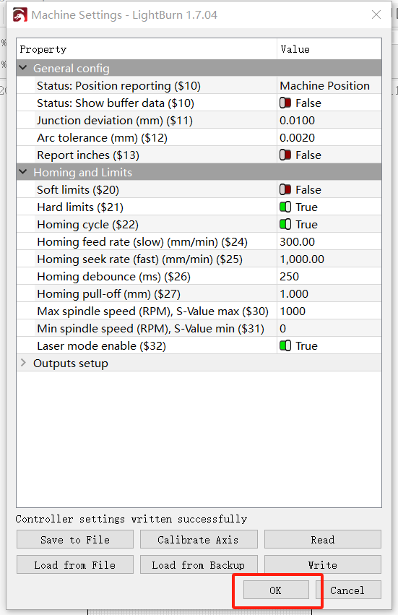Select 'Homing debounce (ms) ($26)' label
This screenshot has width=398, height=615.
click(x=113, y=277)
